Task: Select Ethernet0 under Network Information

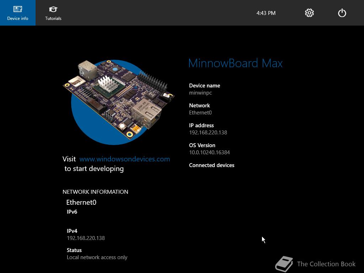Action: click(x=81, y=202)
